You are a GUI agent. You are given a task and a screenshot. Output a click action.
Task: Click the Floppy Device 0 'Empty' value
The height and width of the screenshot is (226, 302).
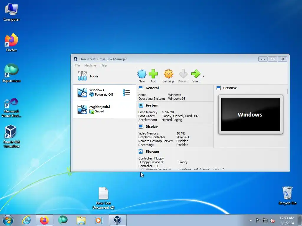[183, 162]
